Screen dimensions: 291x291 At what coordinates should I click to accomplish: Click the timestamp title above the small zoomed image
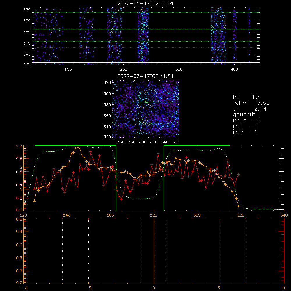click(x=145, y=76)
